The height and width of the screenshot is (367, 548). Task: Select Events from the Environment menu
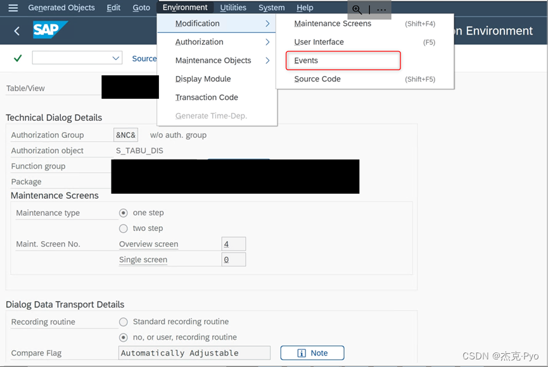click(307, 60)
